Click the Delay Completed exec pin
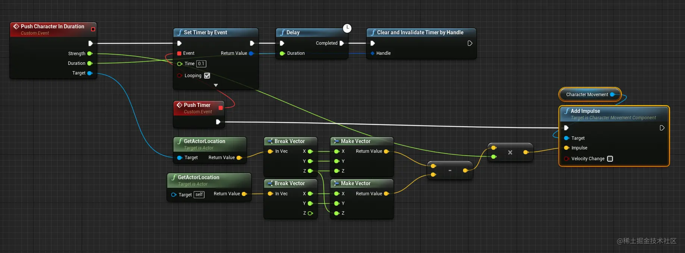 click(x=341, y=43)
